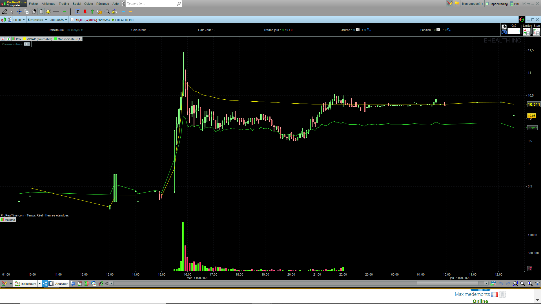The image size is (541, 304).
Task: Toggle the Prix indicator label
Action: point(17,39)
